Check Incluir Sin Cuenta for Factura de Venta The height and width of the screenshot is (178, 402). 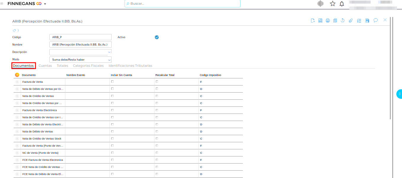[x=112, y=82]
